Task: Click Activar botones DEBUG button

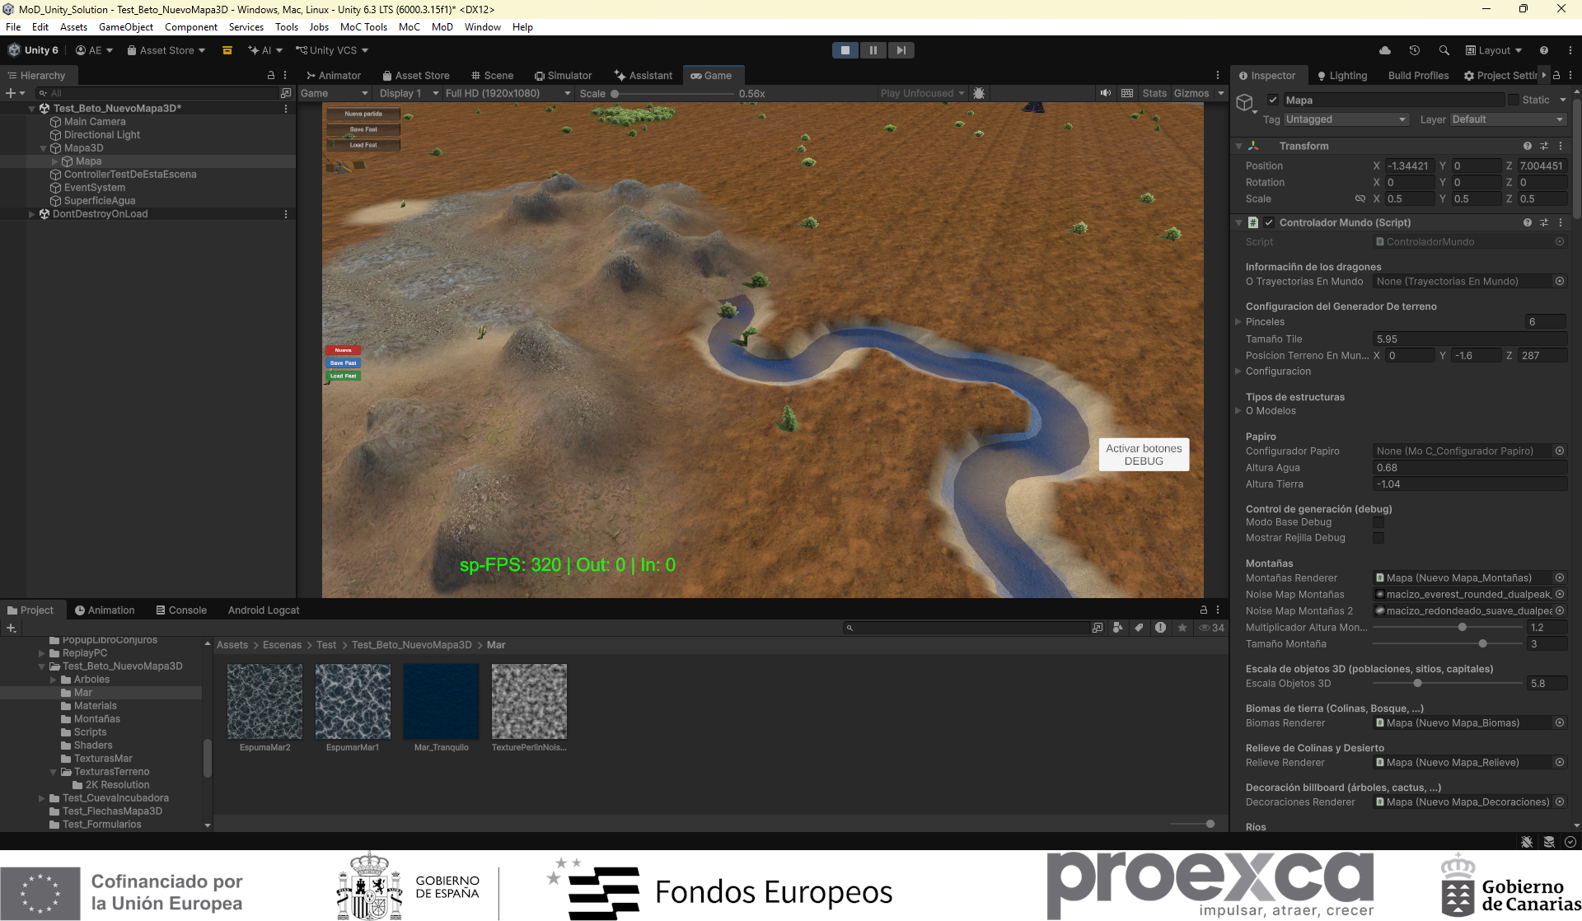Action: tap(1144, 455)
